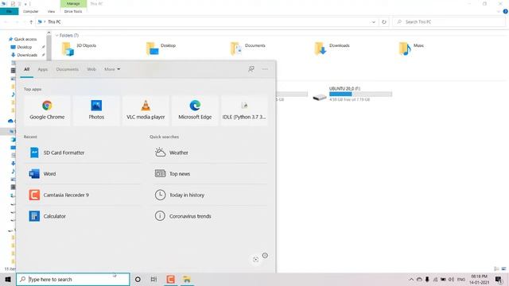Viewport: 509px width, 286px height.
Task: Click the taskbar date and time
Action: [479, 279]
